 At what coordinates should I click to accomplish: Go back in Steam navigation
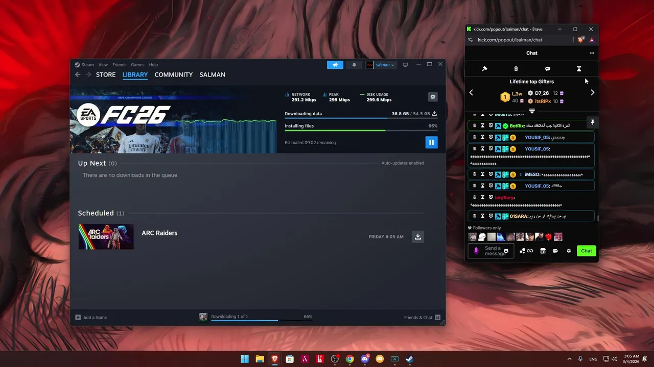[x=78, y=74]
